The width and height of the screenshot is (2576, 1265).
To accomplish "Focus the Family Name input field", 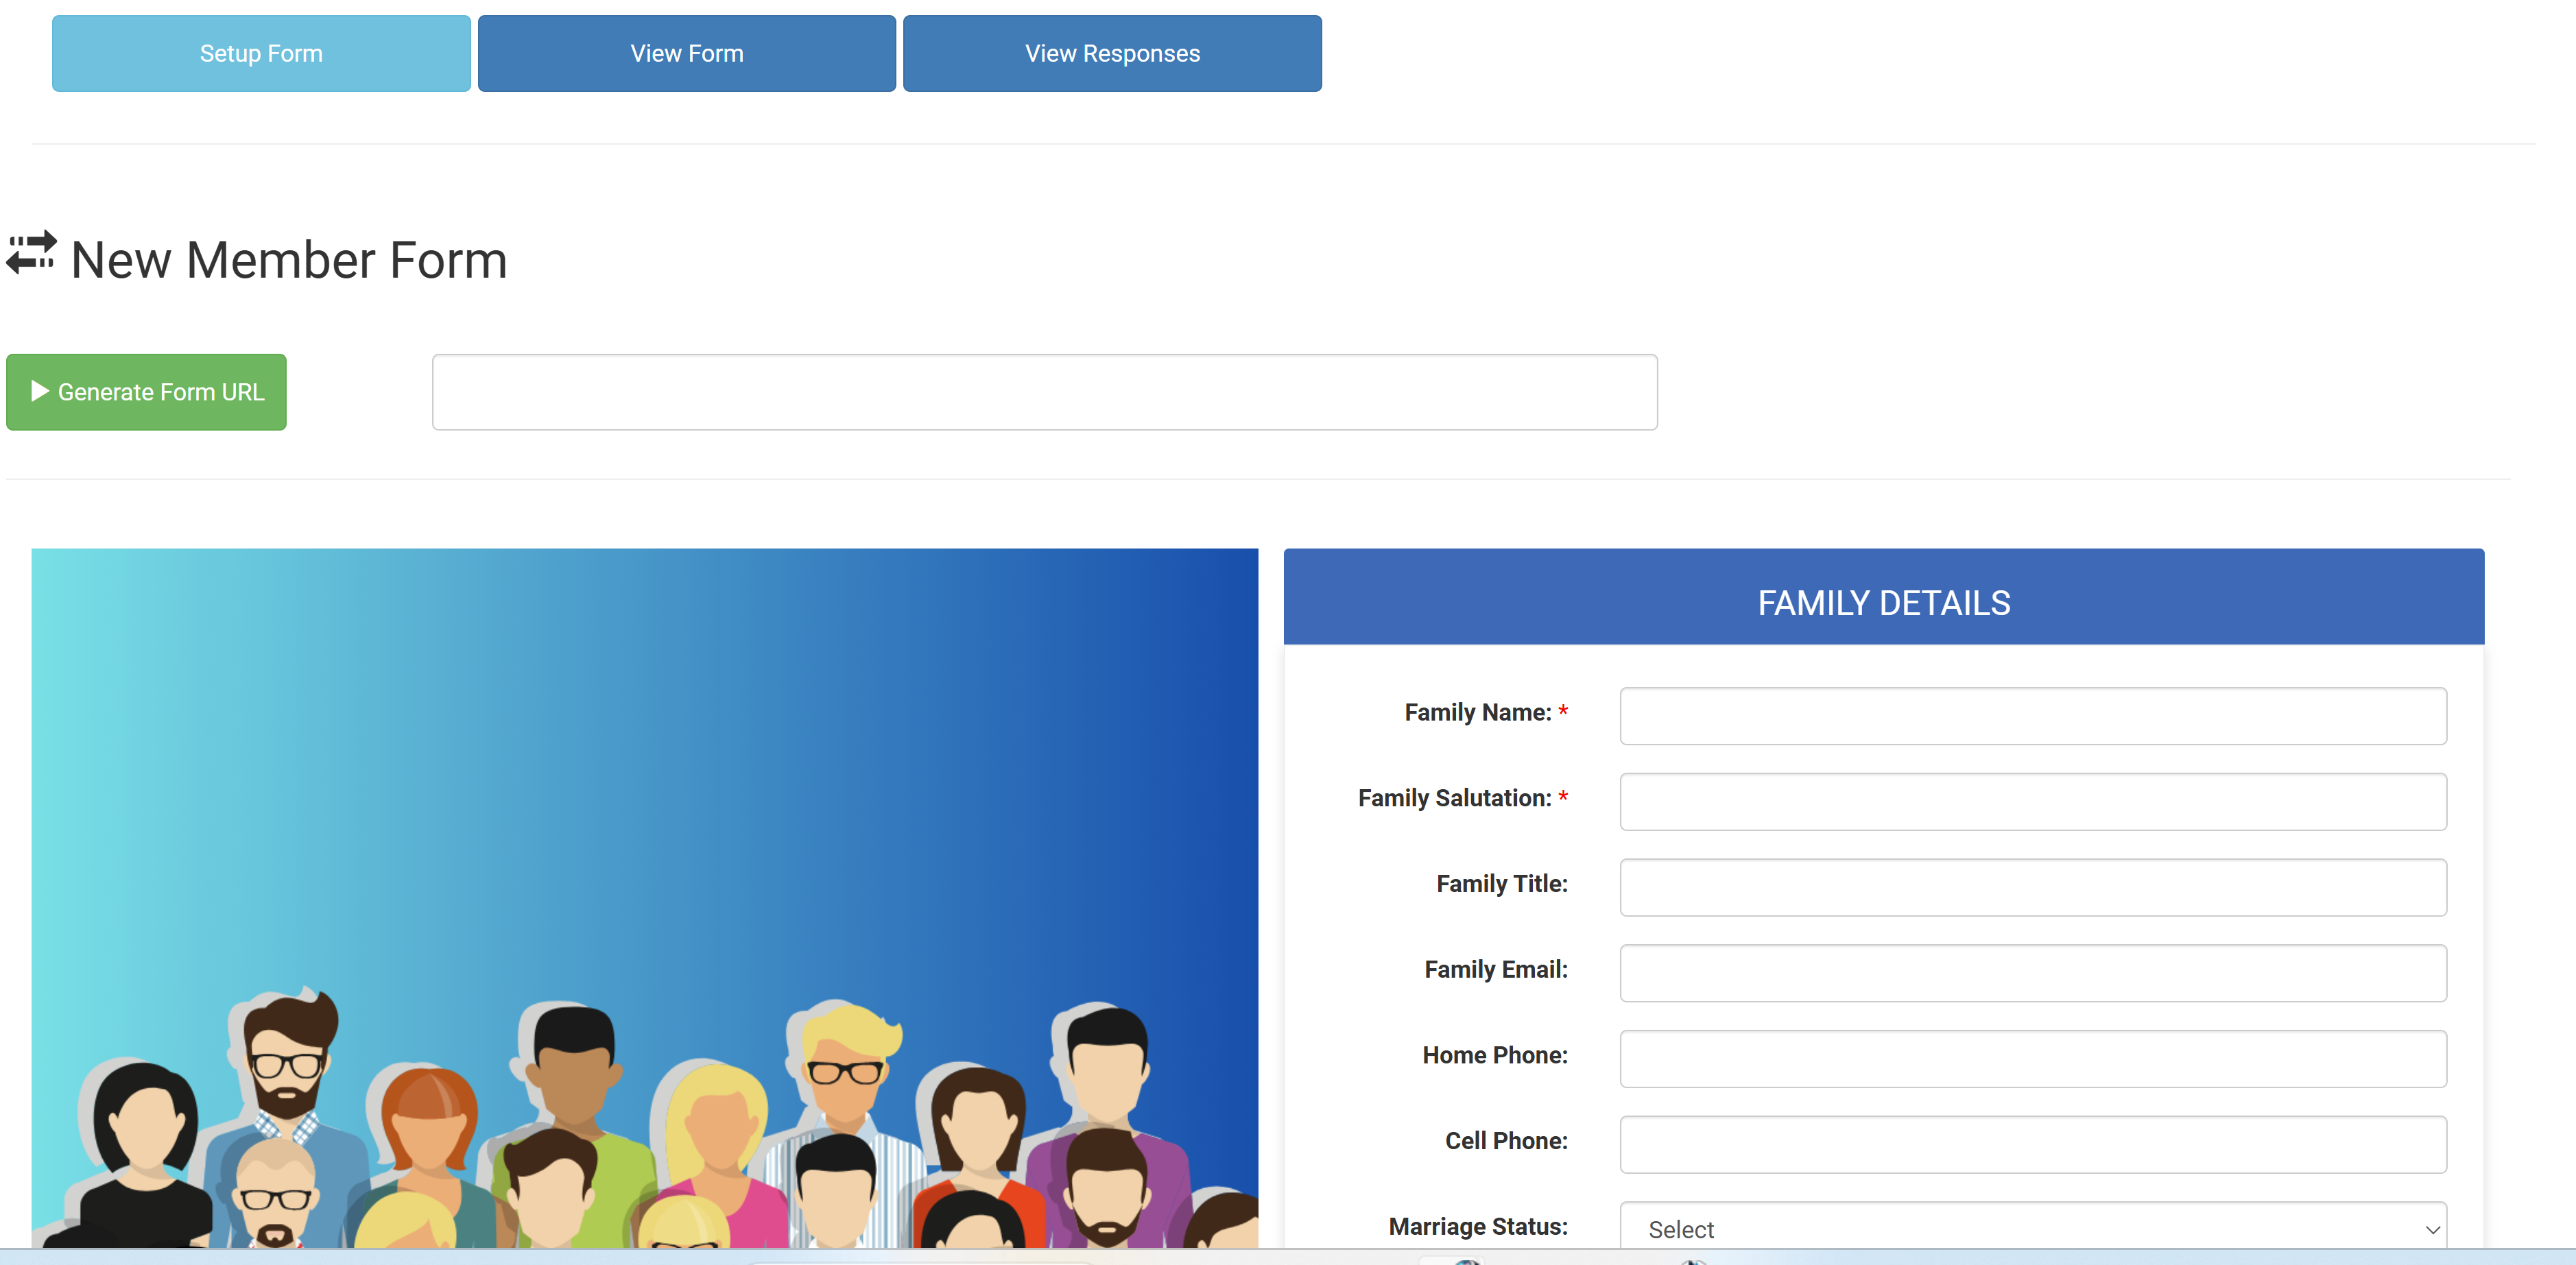I will (2032, 716).
